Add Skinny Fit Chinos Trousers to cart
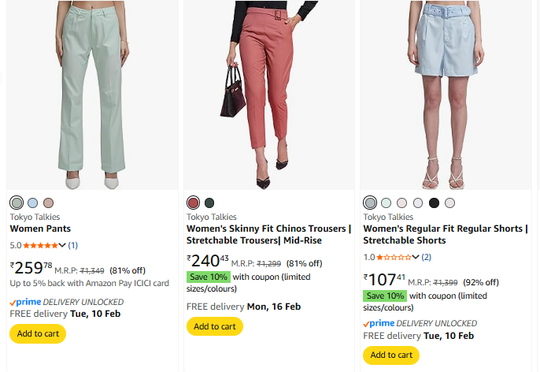Image resolution: width=540 pixels, height=372 pixels. point(214,326)
